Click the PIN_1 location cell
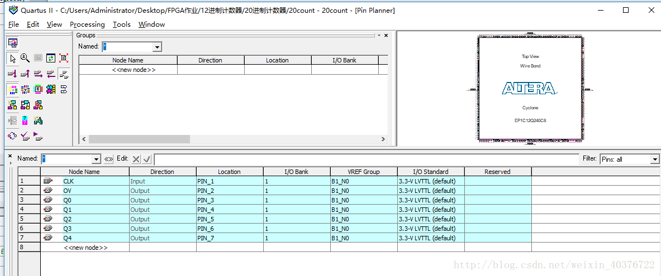Screen dimensions: 661x276 point(230,181)
